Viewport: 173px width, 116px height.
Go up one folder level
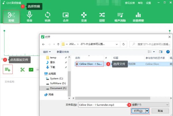coord(58,44)
